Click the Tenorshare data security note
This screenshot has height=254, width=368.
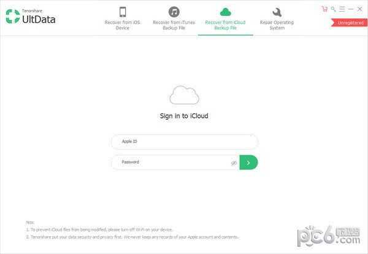click(x=132, y=237)
